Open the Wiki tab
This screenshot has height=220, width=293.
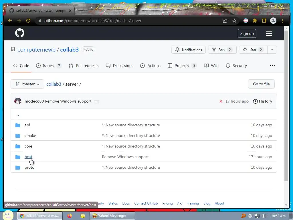tap(211, 66)
